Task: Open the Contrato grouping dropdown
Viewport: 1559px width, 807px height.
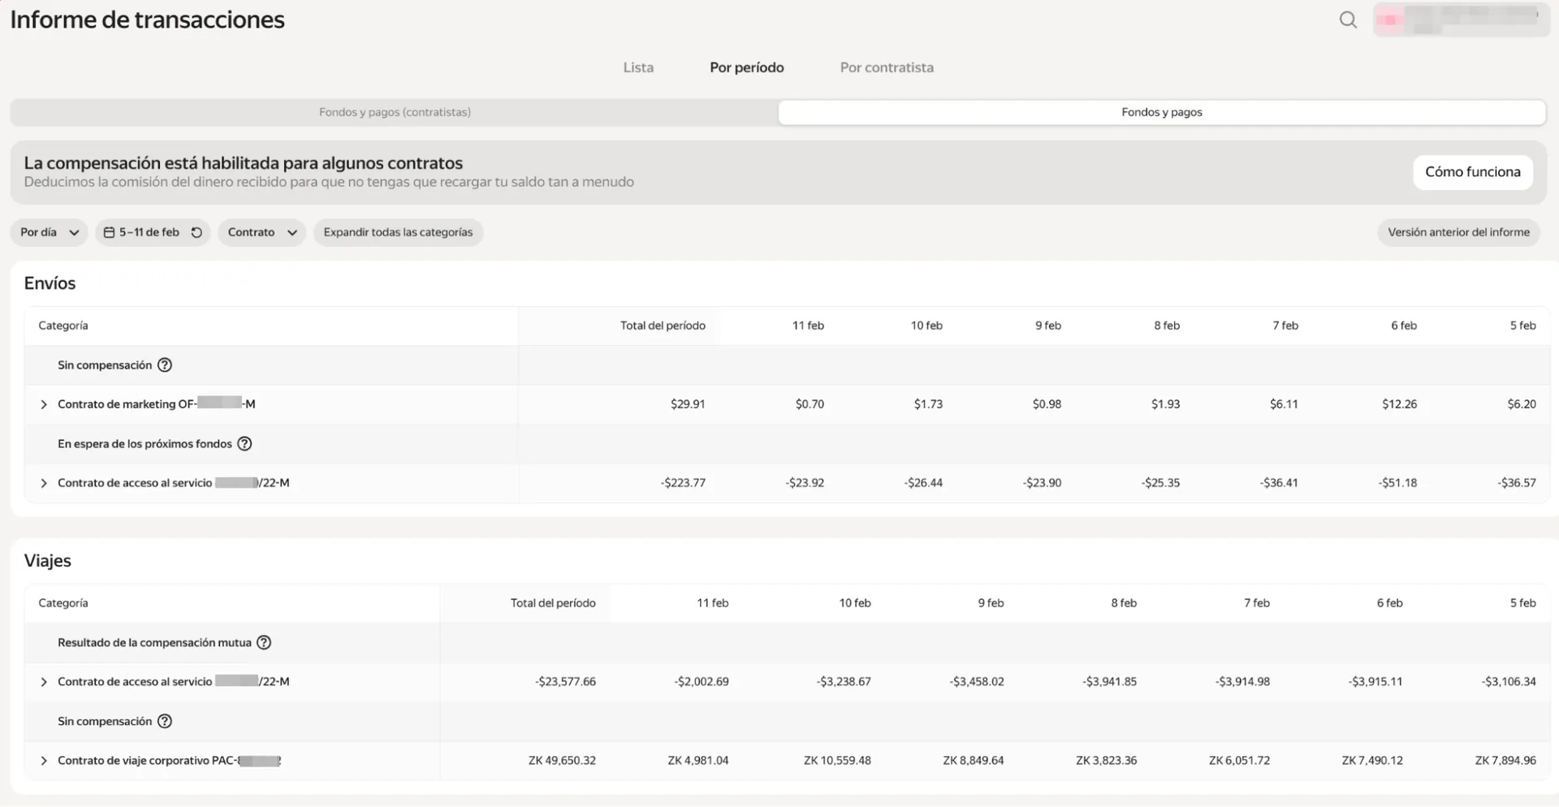Action: click(x=261, y=232)
